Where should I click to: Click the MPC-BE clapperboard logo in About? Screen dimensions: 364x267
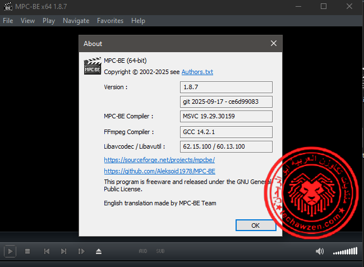point(93,66)
